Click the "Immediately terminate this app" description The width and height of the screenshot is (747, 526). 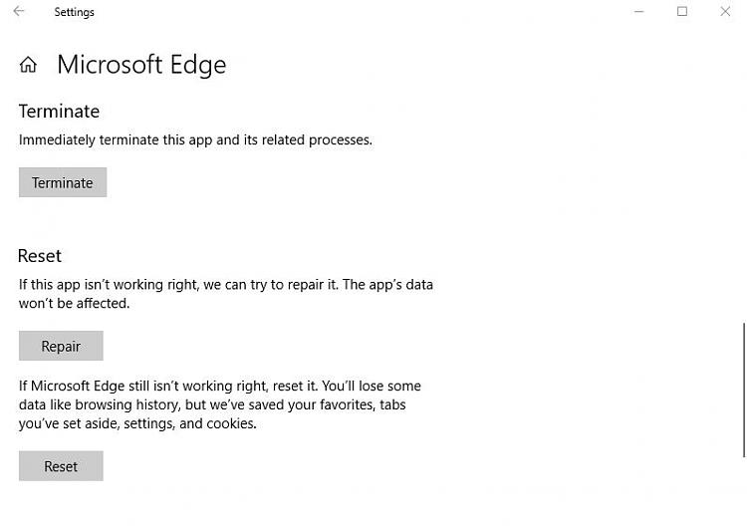click(195, 140)
